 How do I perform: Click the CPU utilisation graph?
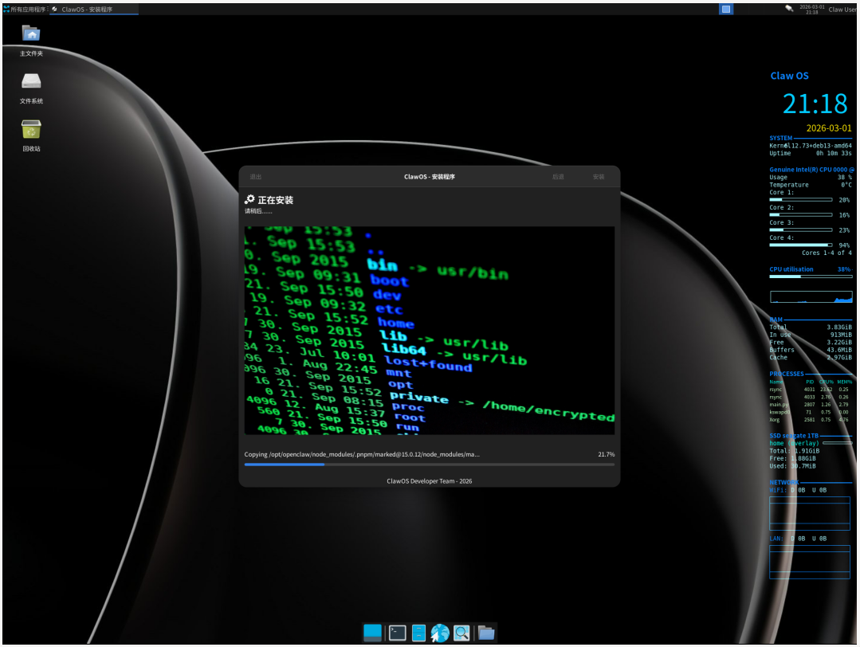click(811, 296)
